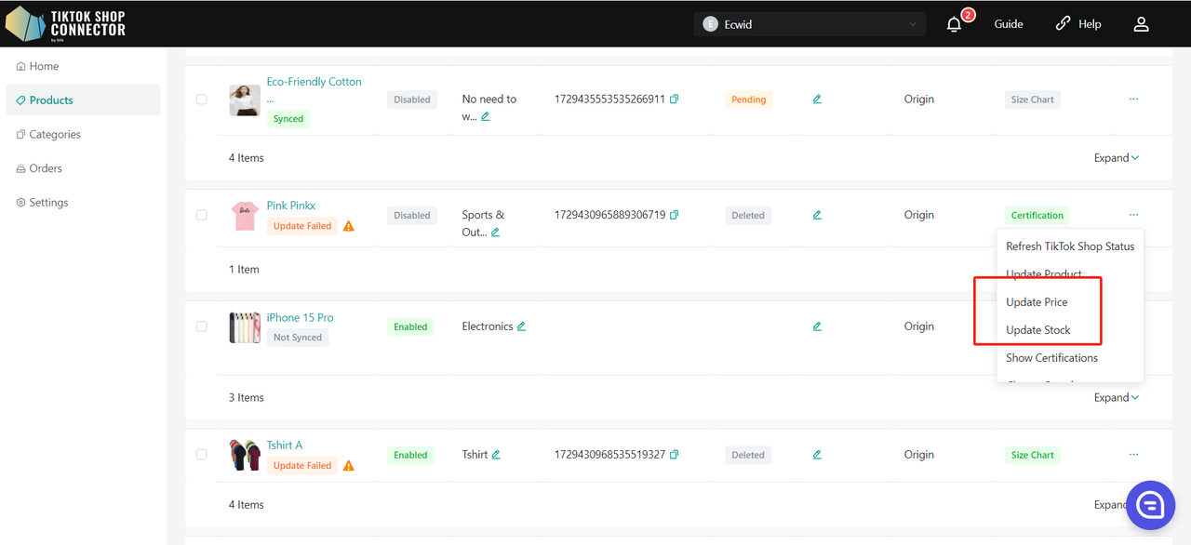The height and width of the screenshot is (545, 1191).
Task: Edit category of Eco-Friendly Cotton product
Action: click(486, 116)
